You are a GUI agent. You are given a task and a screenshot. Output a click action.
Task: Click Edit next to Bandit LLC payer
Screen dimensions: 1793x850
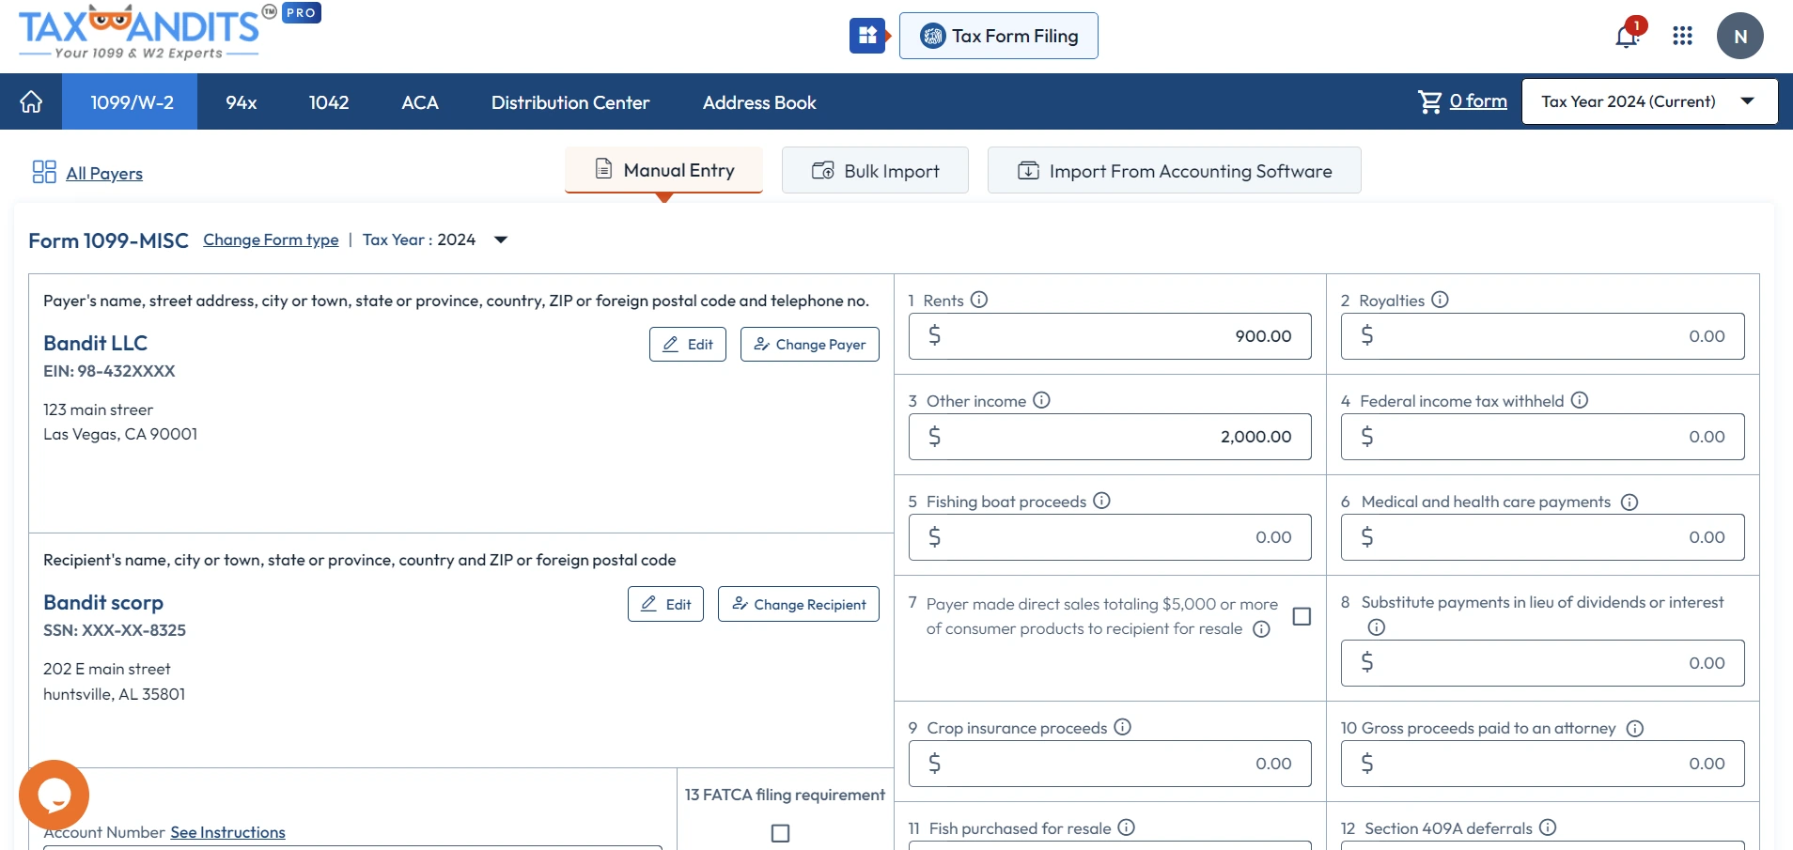[687, 344]
